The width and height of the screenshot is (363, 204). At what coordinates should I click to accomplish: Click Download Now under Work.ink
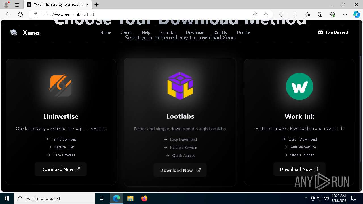pyautogui.click(x=299, y=169)
